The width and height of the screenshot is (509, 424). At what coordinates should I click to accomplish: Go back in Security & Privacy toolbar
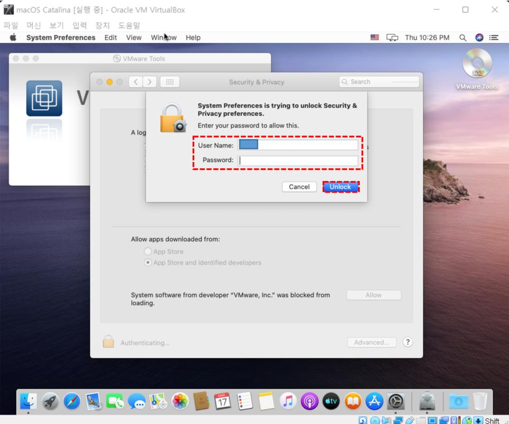pos(135,82)
